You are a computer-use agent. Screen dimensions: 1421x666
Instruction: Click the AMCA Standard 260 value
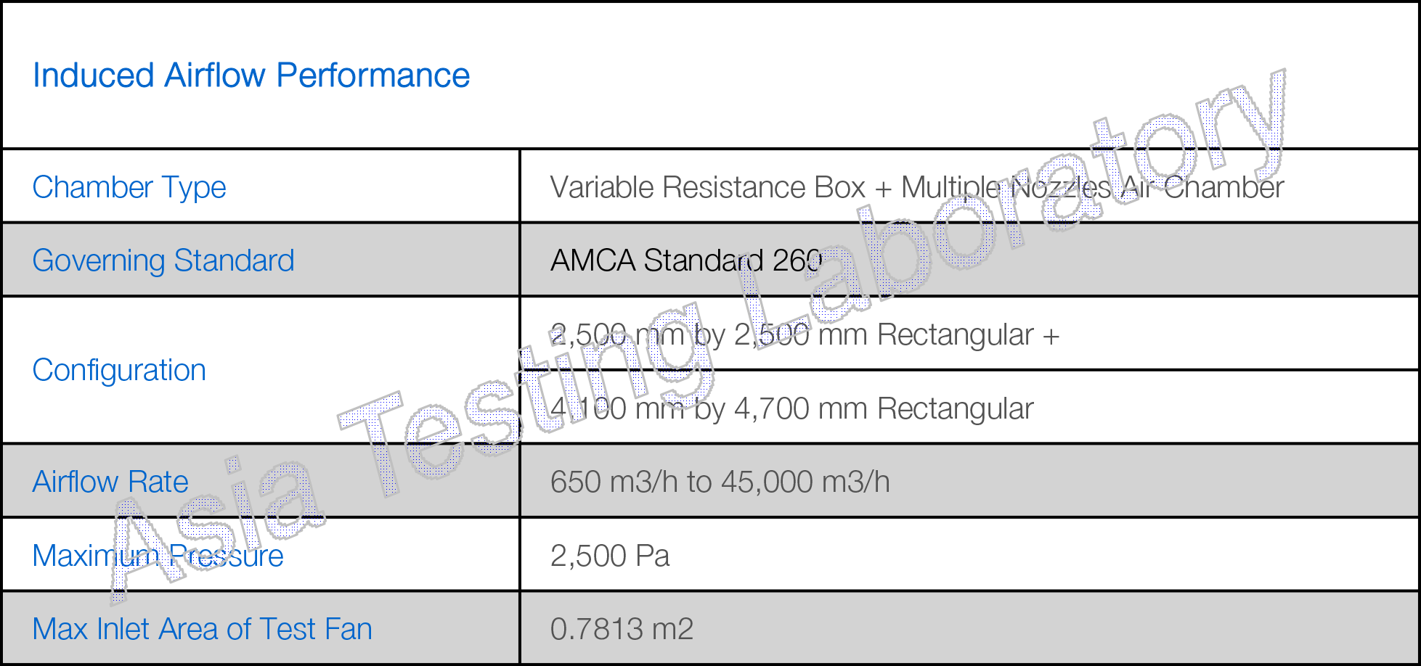pos(685,260)
